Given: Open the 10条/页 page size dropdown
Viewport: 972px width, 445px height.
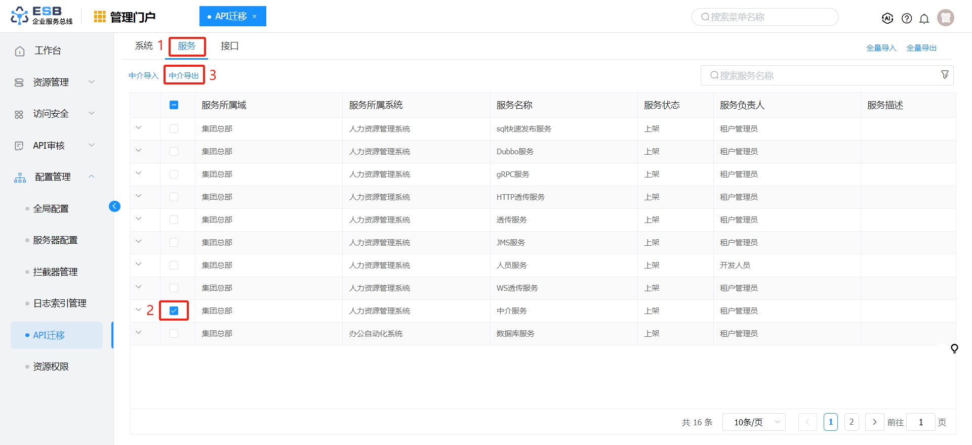Looking at the screenshot, I should point(754,422).
